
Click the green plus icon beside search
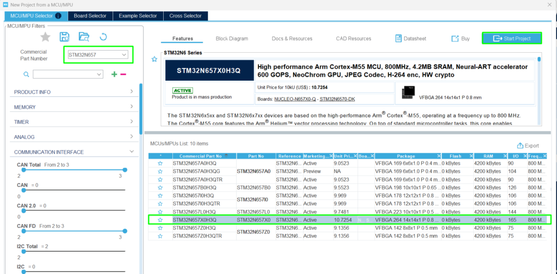(114, 74)
